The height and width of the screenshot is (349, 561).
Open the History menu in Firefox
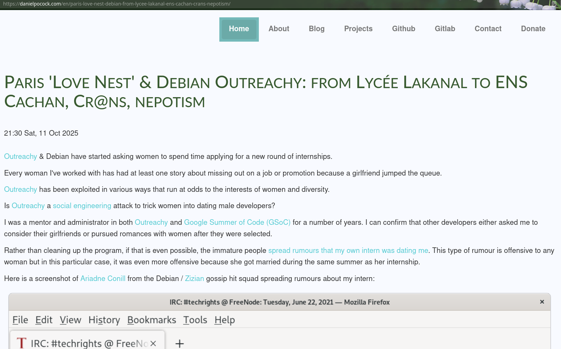(104, 320)
